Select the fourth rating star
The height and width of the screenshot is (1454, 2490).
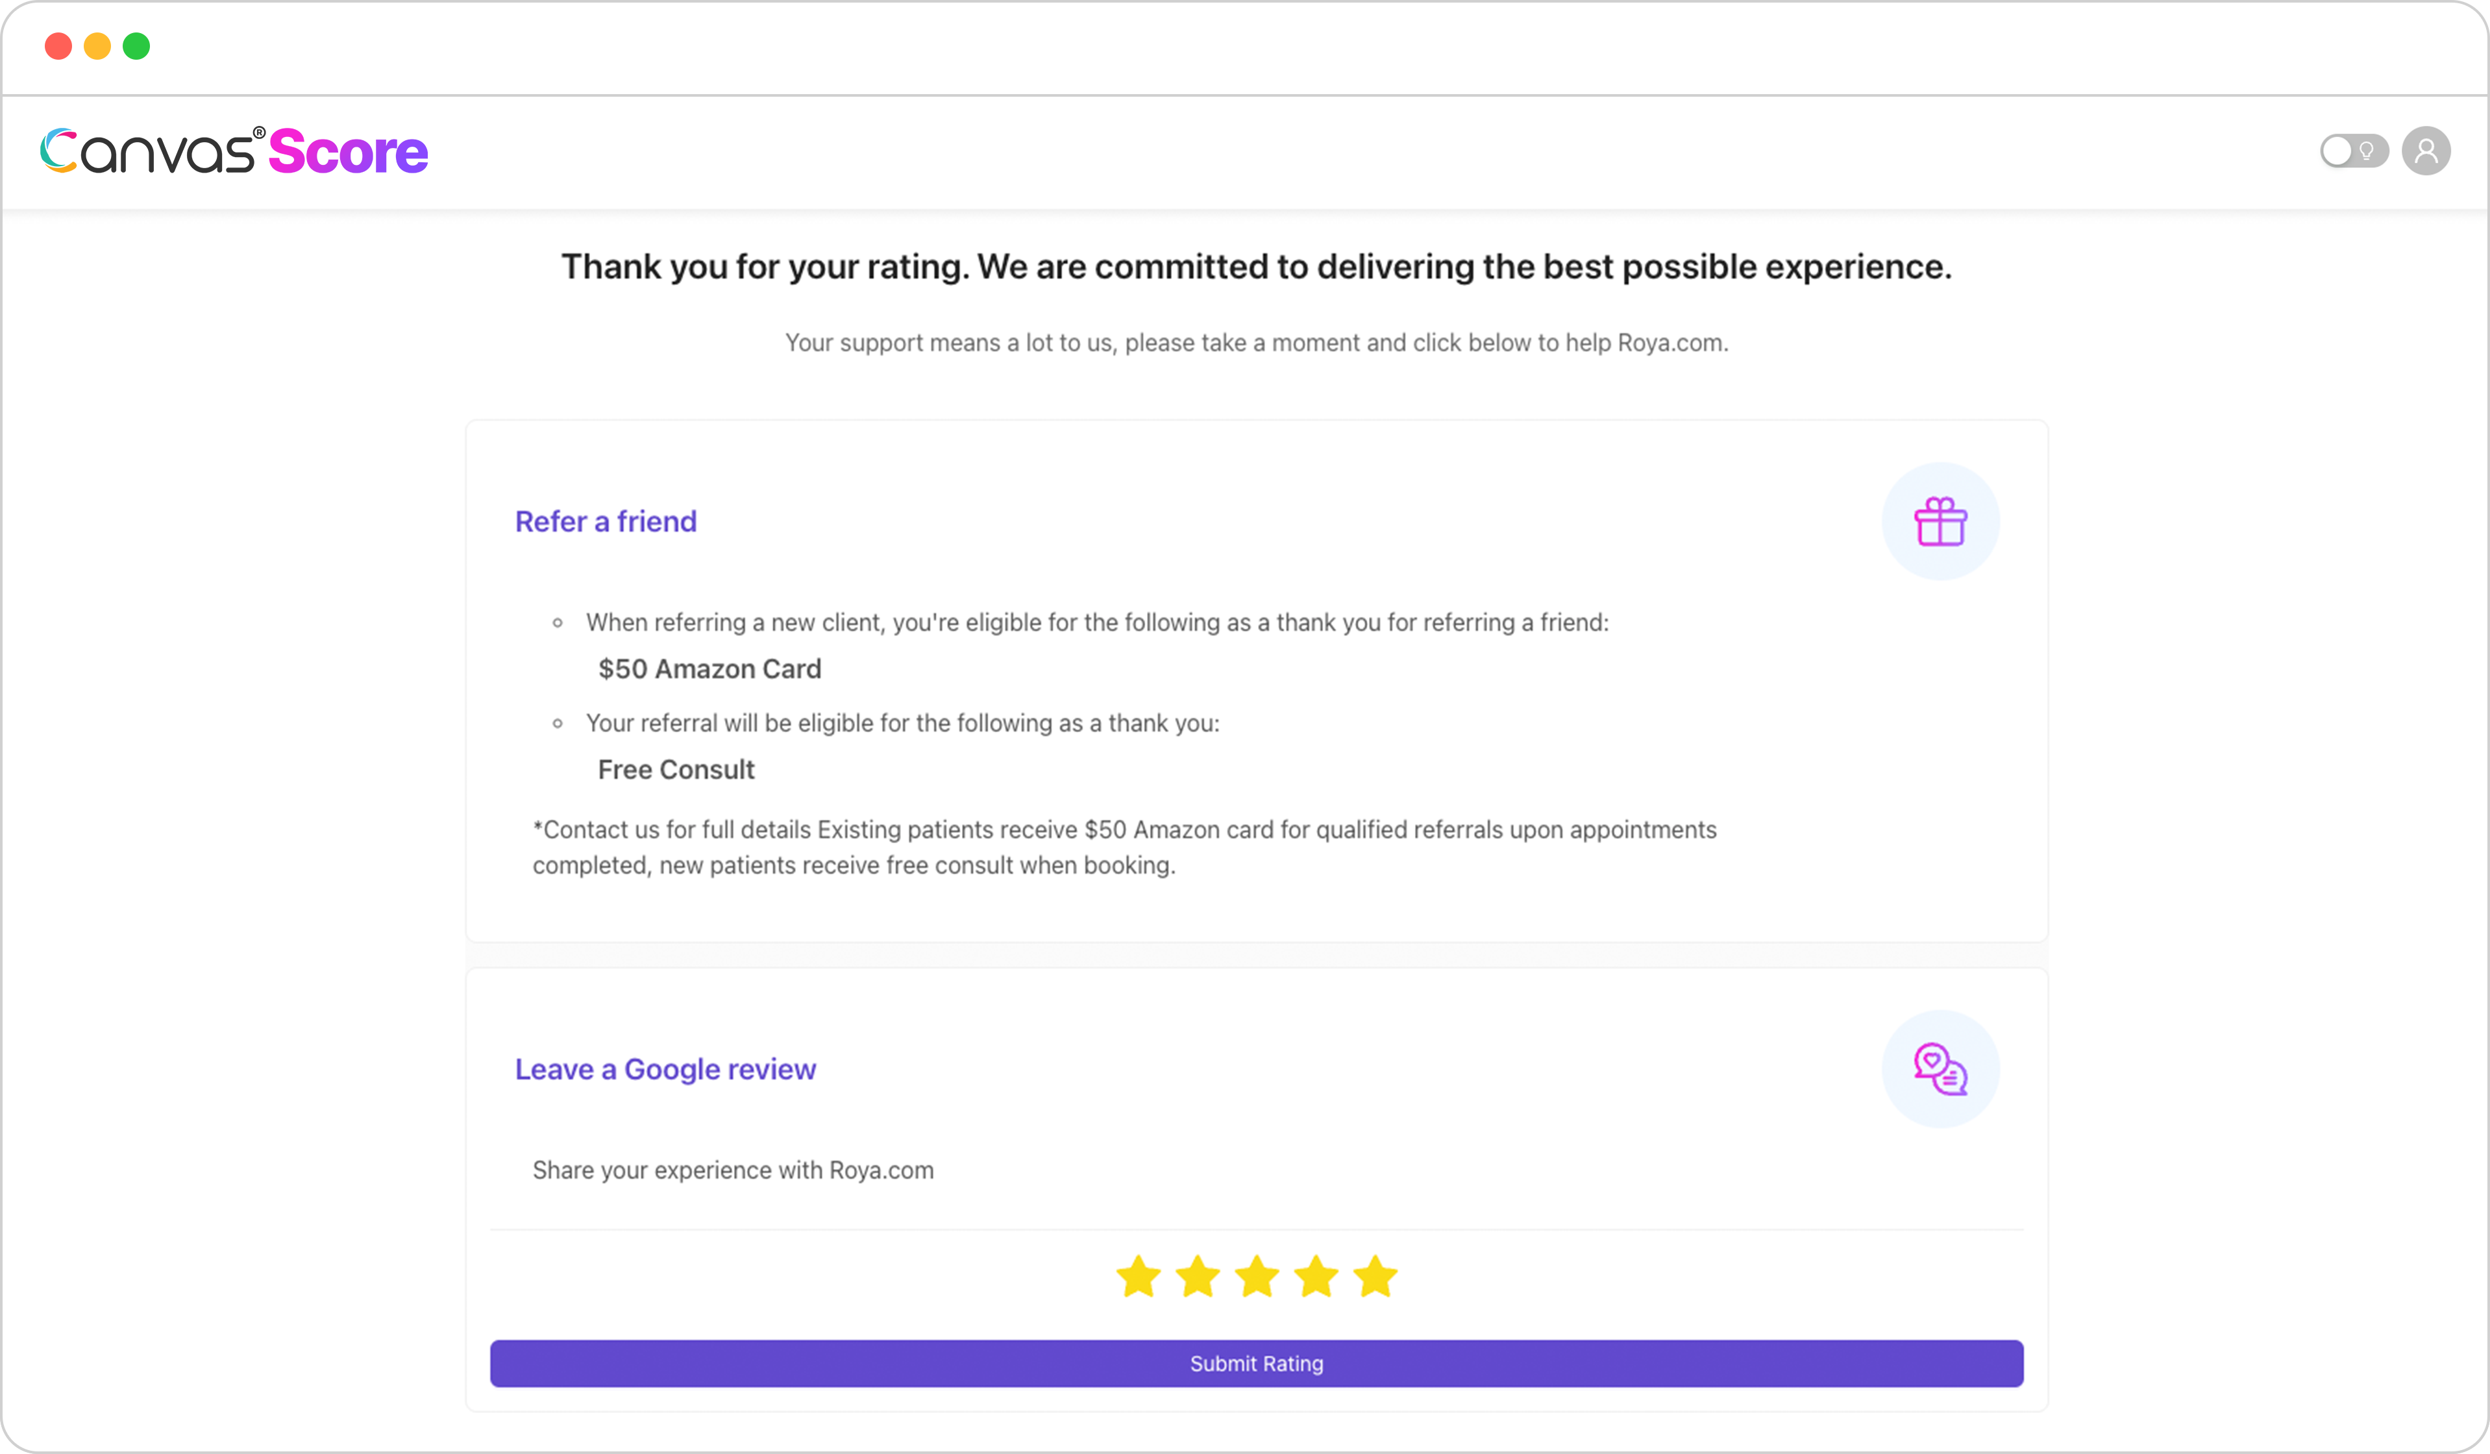pyautogui.click(x=1316, y=1276)
